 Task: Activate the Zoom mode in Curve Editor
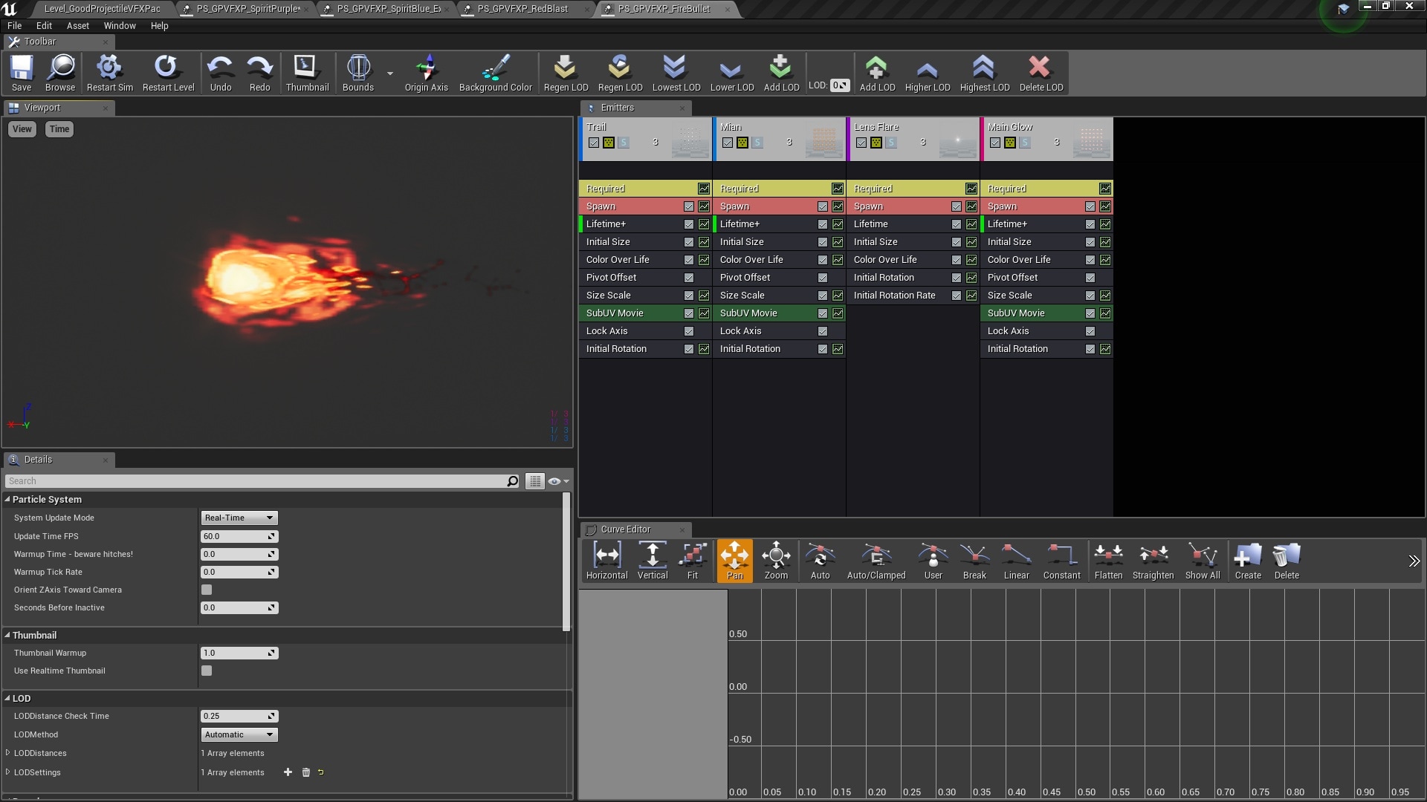(x=776, y=561)
